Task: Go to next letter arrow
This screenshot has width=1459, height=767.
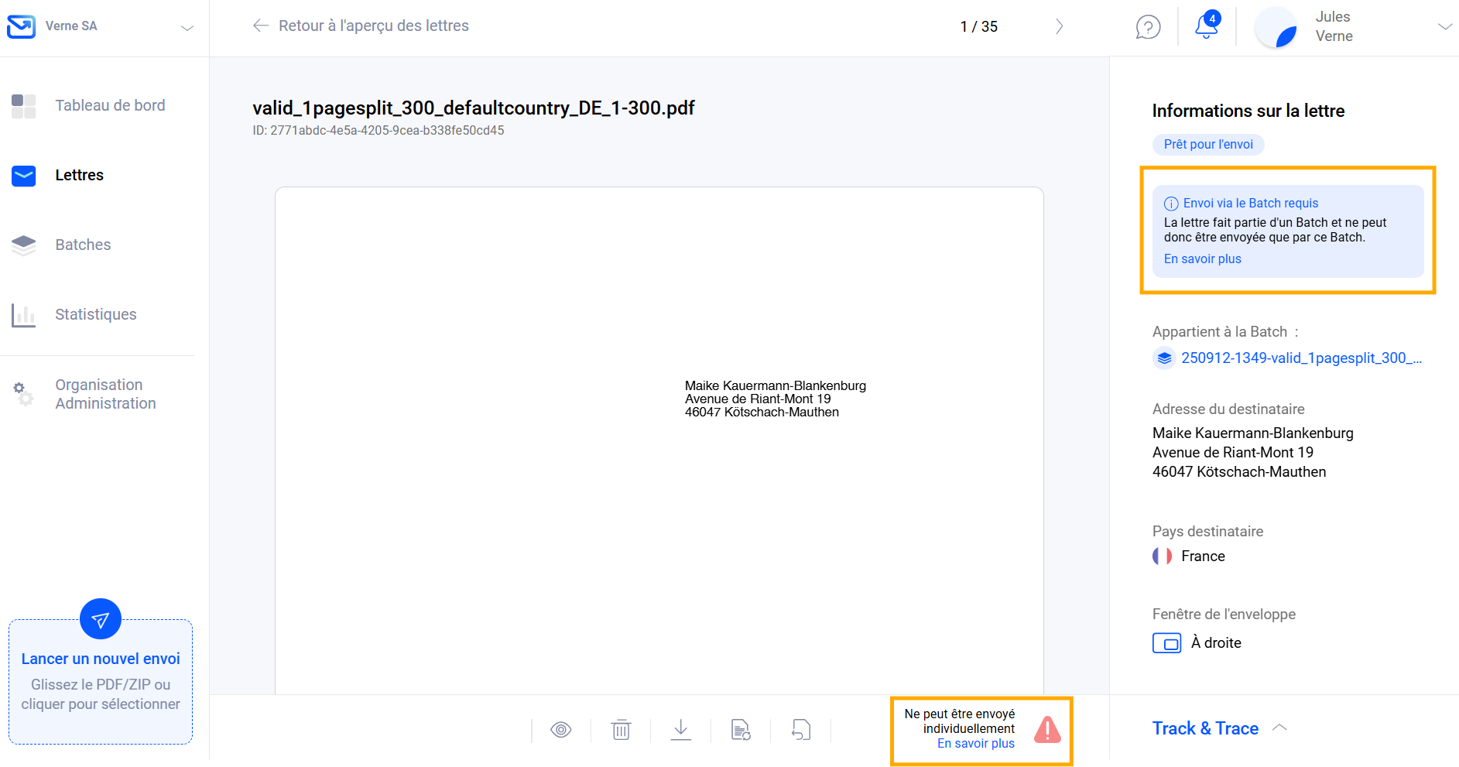Action: (1059, 26)
